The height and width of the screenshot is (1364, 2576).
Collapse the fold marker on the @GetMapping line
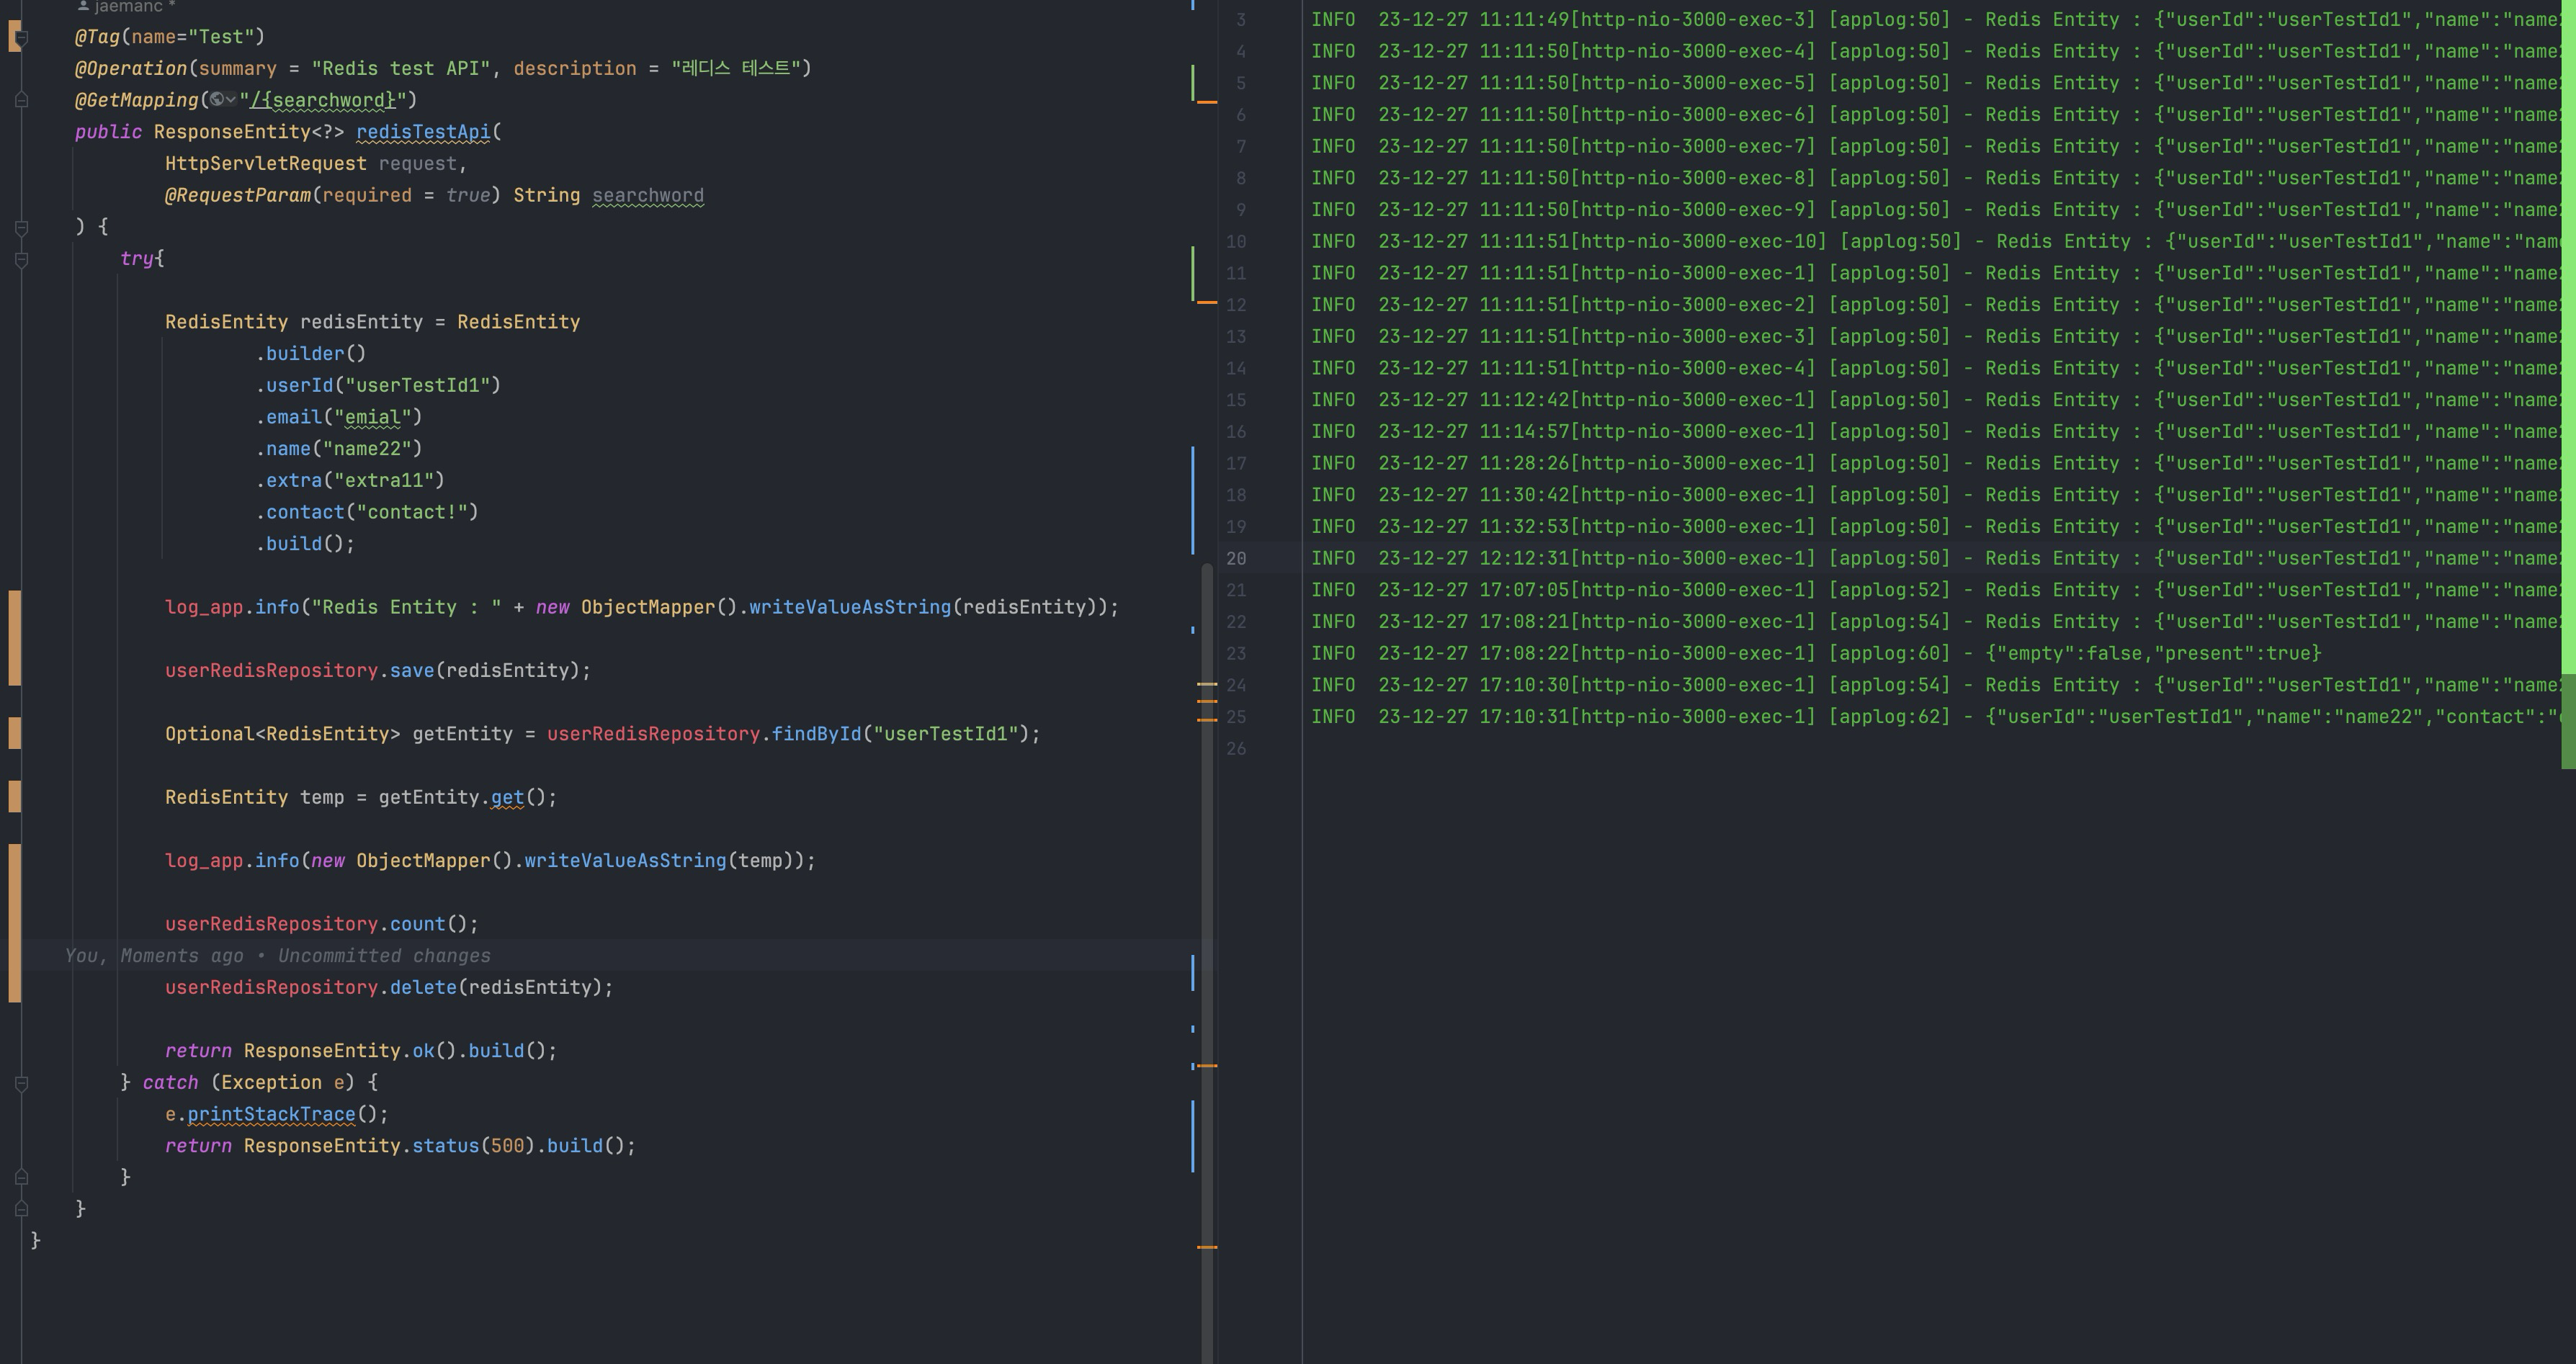pos(21,100)
